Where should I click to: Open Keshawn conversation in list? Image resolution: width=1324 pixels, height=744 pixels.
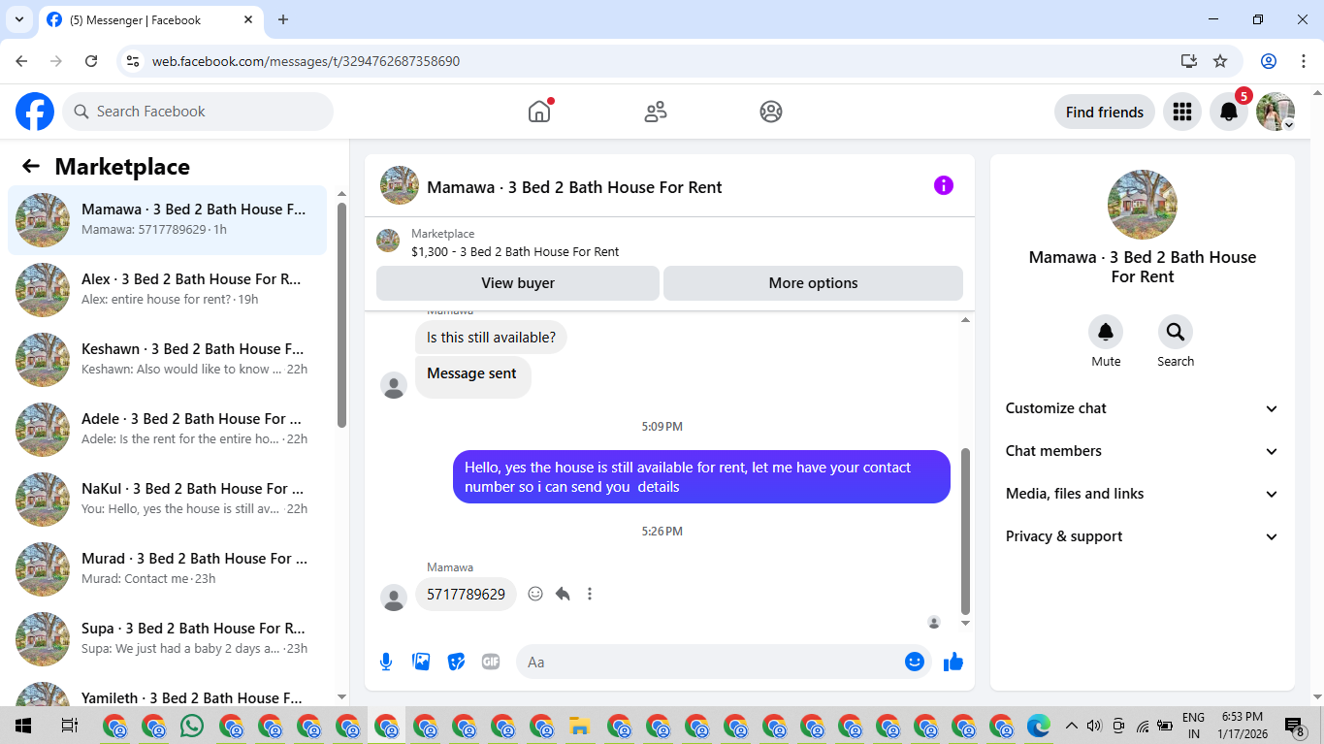[x=168, y=360]
